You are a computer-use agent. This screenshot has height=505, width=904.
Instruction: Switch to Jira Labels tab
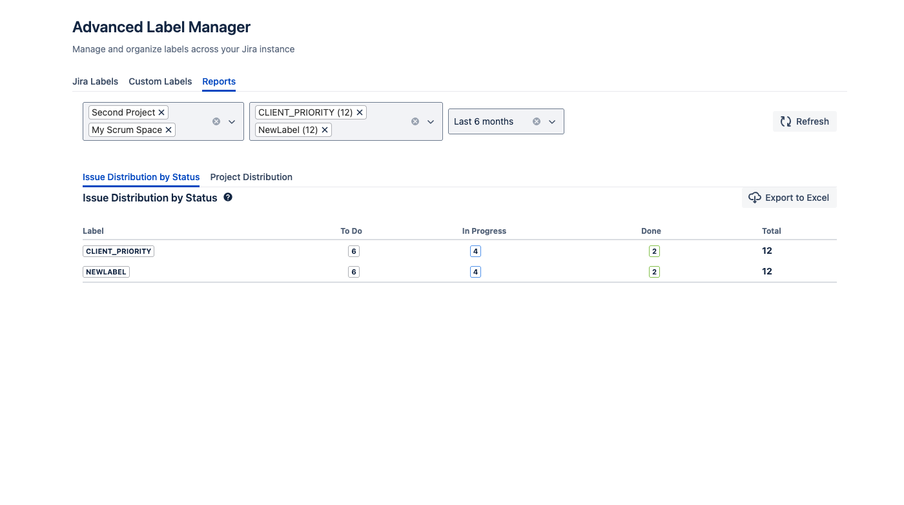(x=95, y=81)
